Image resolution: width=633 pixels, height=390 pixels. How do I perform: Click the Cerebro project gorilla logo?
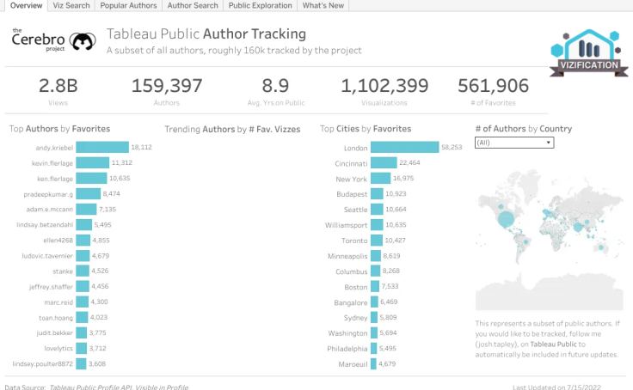tap(83, 41)
